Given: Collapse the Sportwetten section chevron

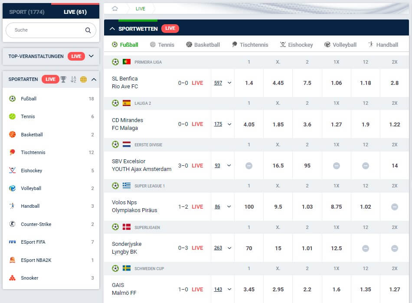Looking at the screenshot, I should coord(112,29).
